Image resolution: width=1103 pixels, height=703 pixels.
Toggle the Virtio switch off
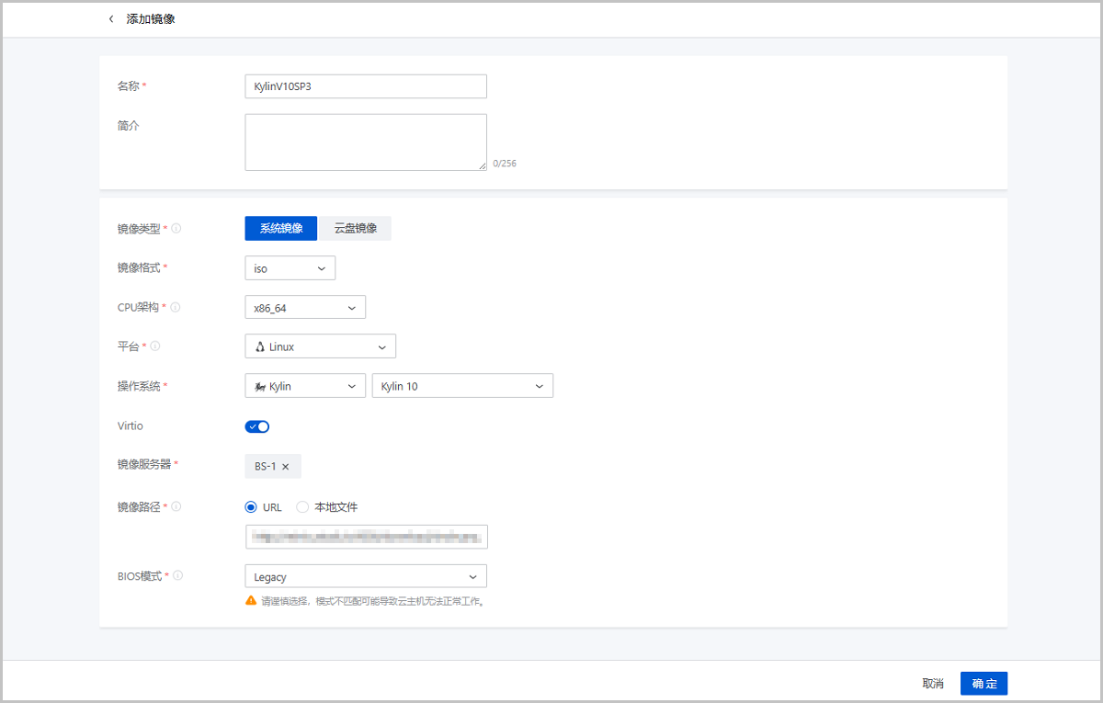coord(257,426)
